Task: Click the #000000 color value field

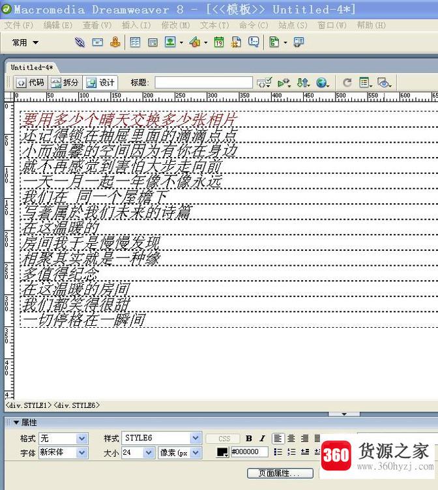Action: 249,452
